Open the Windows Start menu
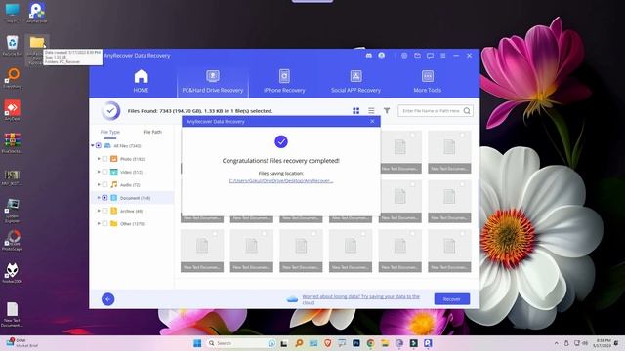This screenshot has width=625, height=351. 197,343
